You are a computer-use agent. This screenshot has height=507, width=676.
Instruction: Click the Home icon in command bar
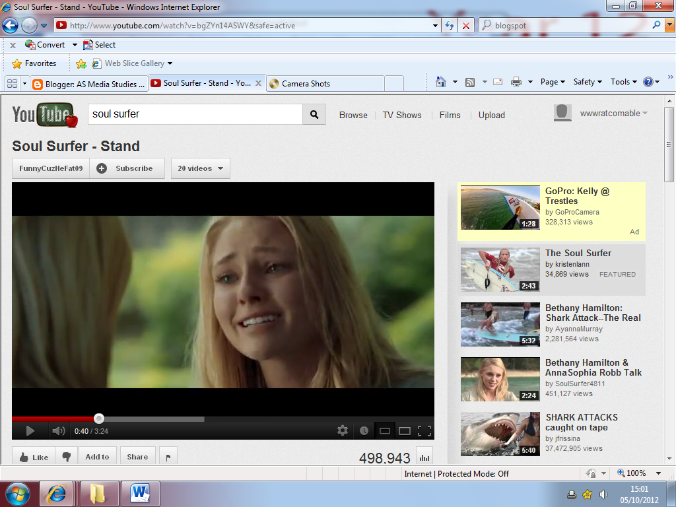click(x=440, y=82)
